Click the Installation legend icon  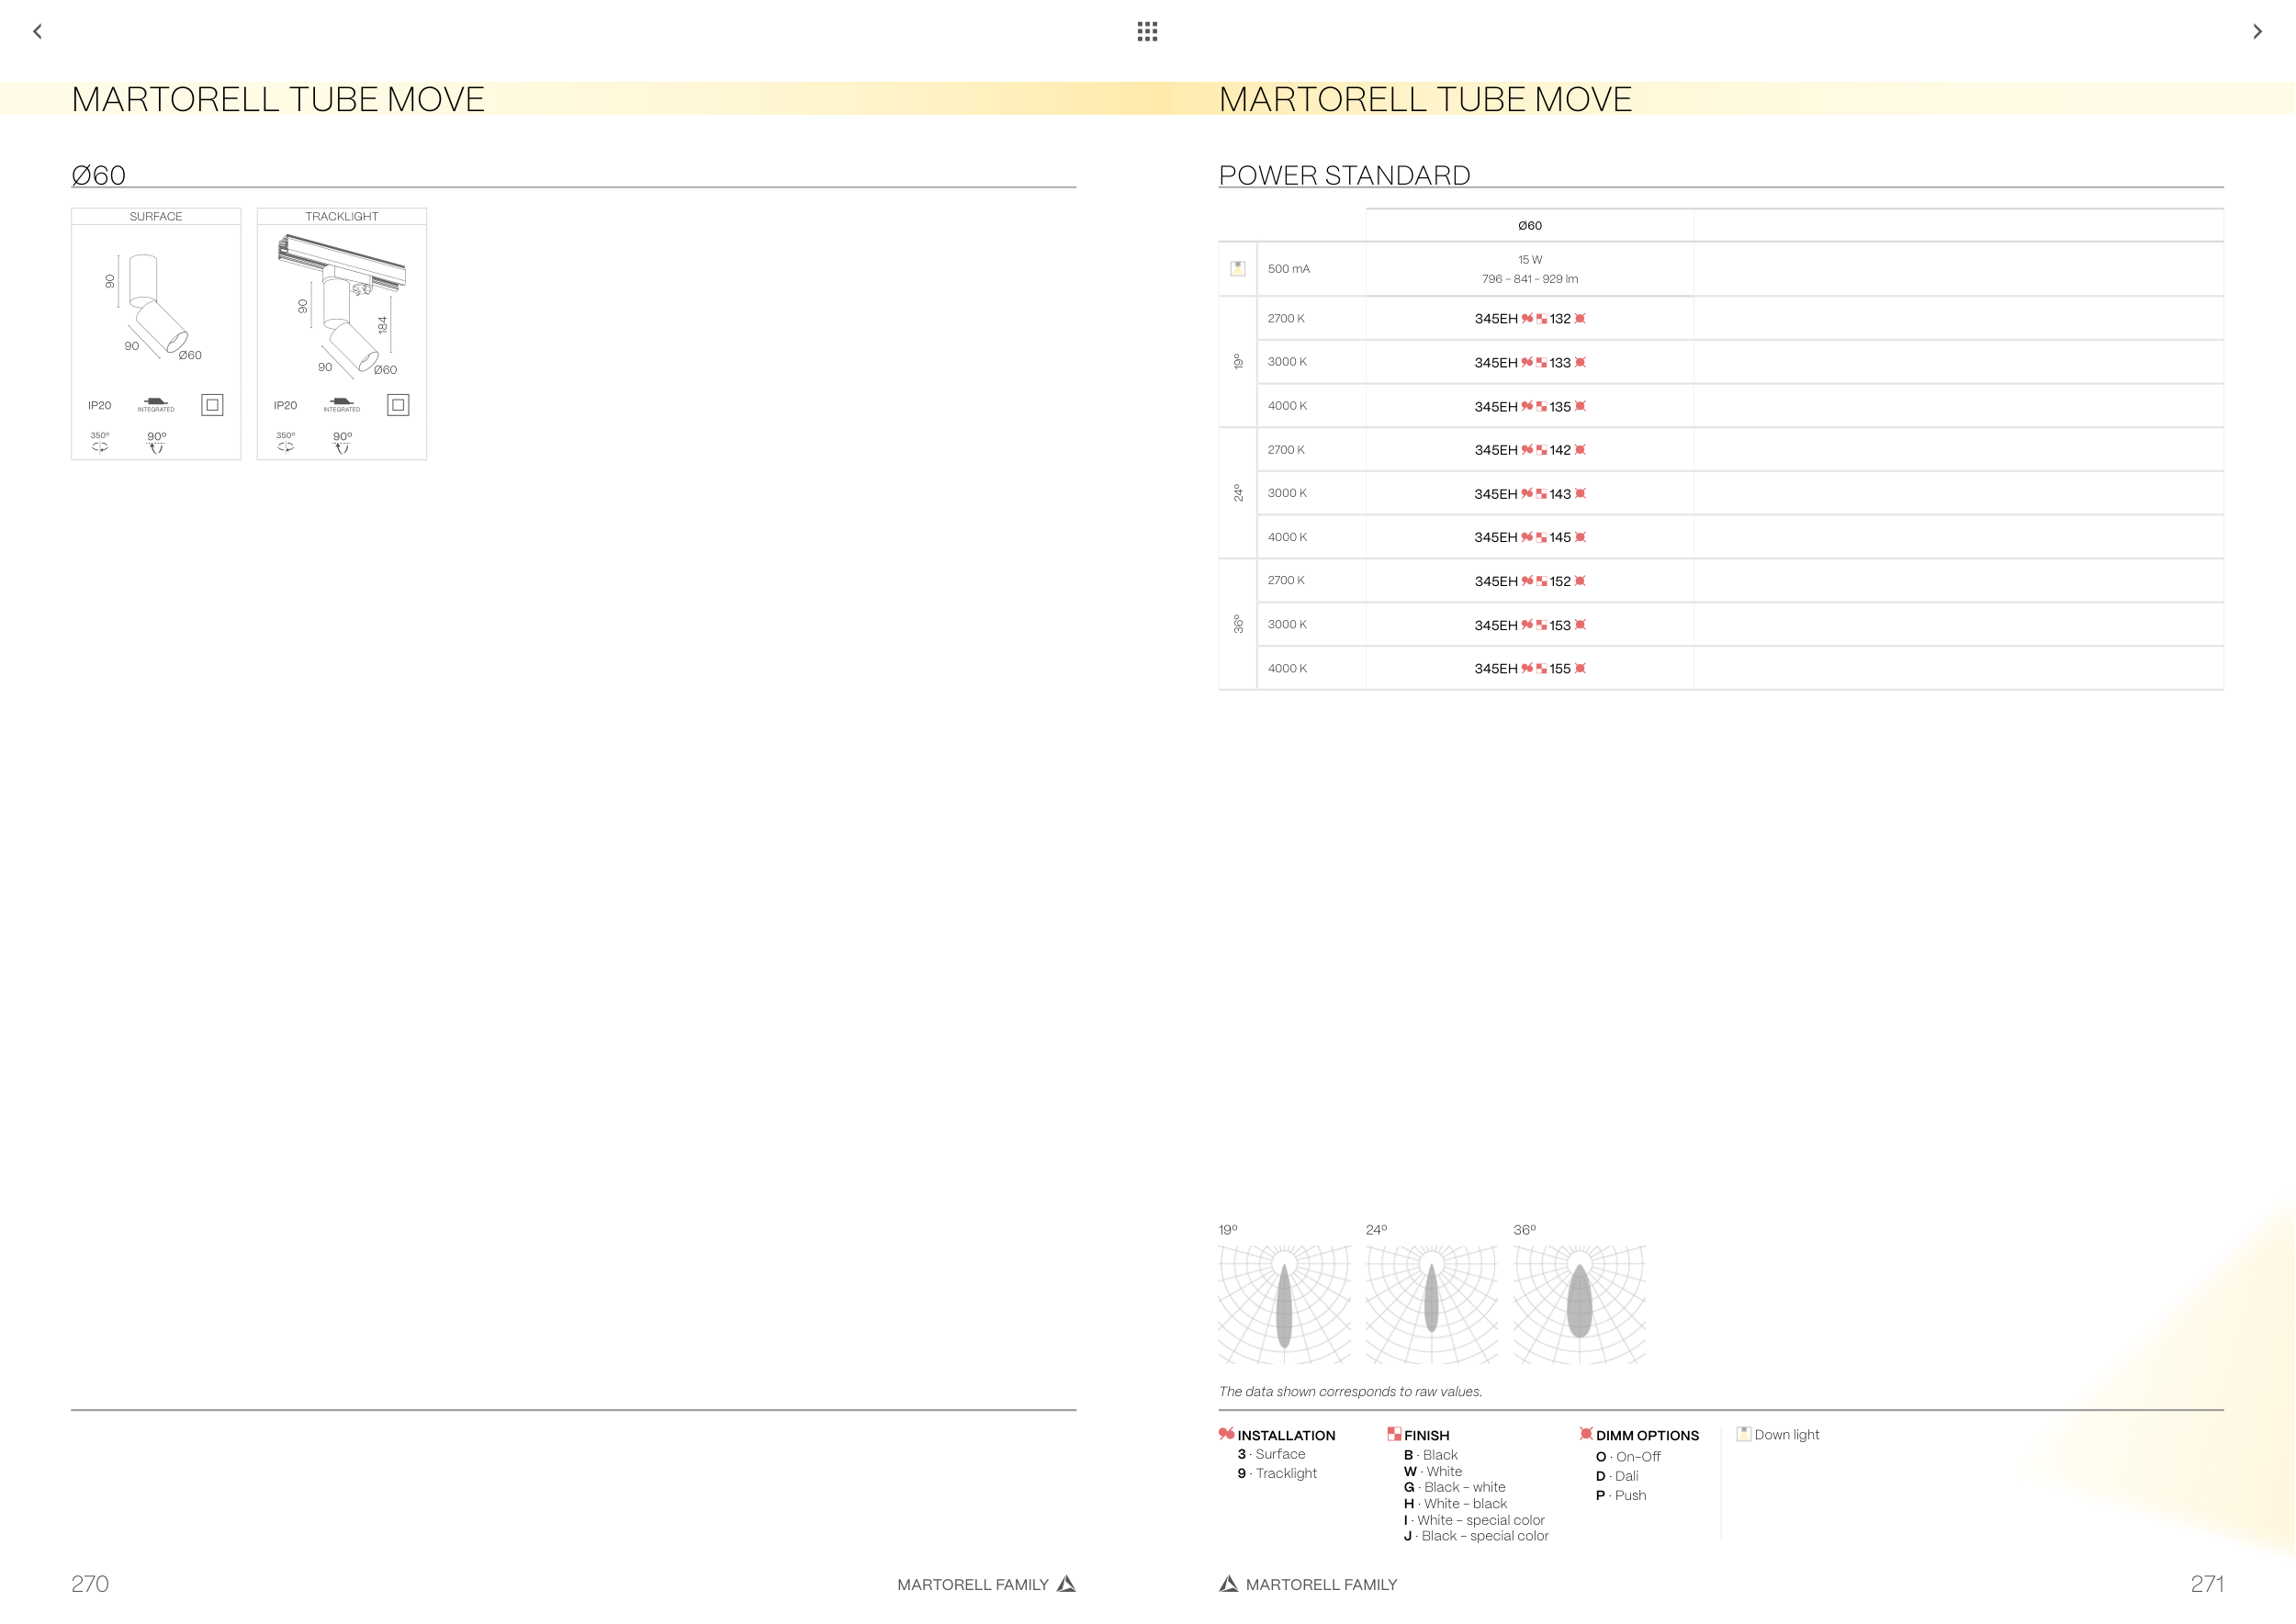point(1226,1434)
